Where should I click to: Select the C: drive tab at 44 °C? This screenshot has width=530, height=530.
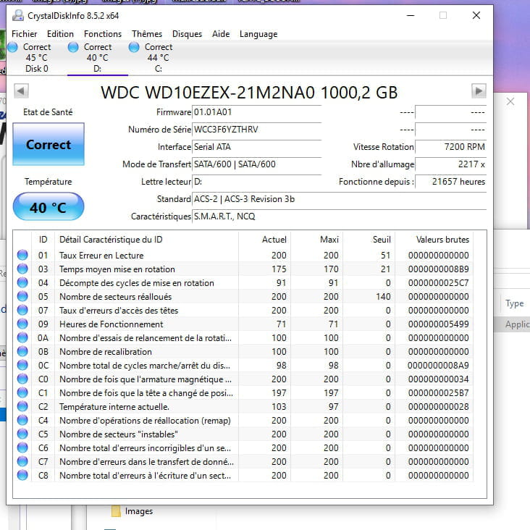click(158, 58)
